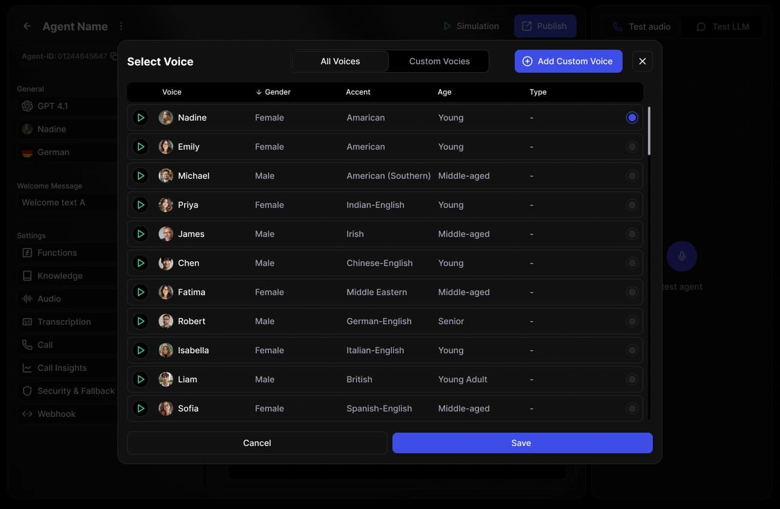Preview the Priya voice

140,205
